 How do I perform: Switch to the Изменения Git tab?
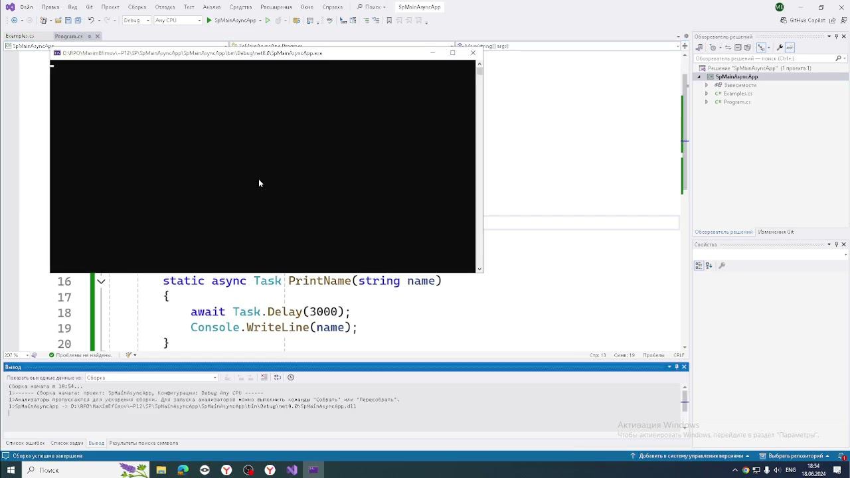pos(776,232)
